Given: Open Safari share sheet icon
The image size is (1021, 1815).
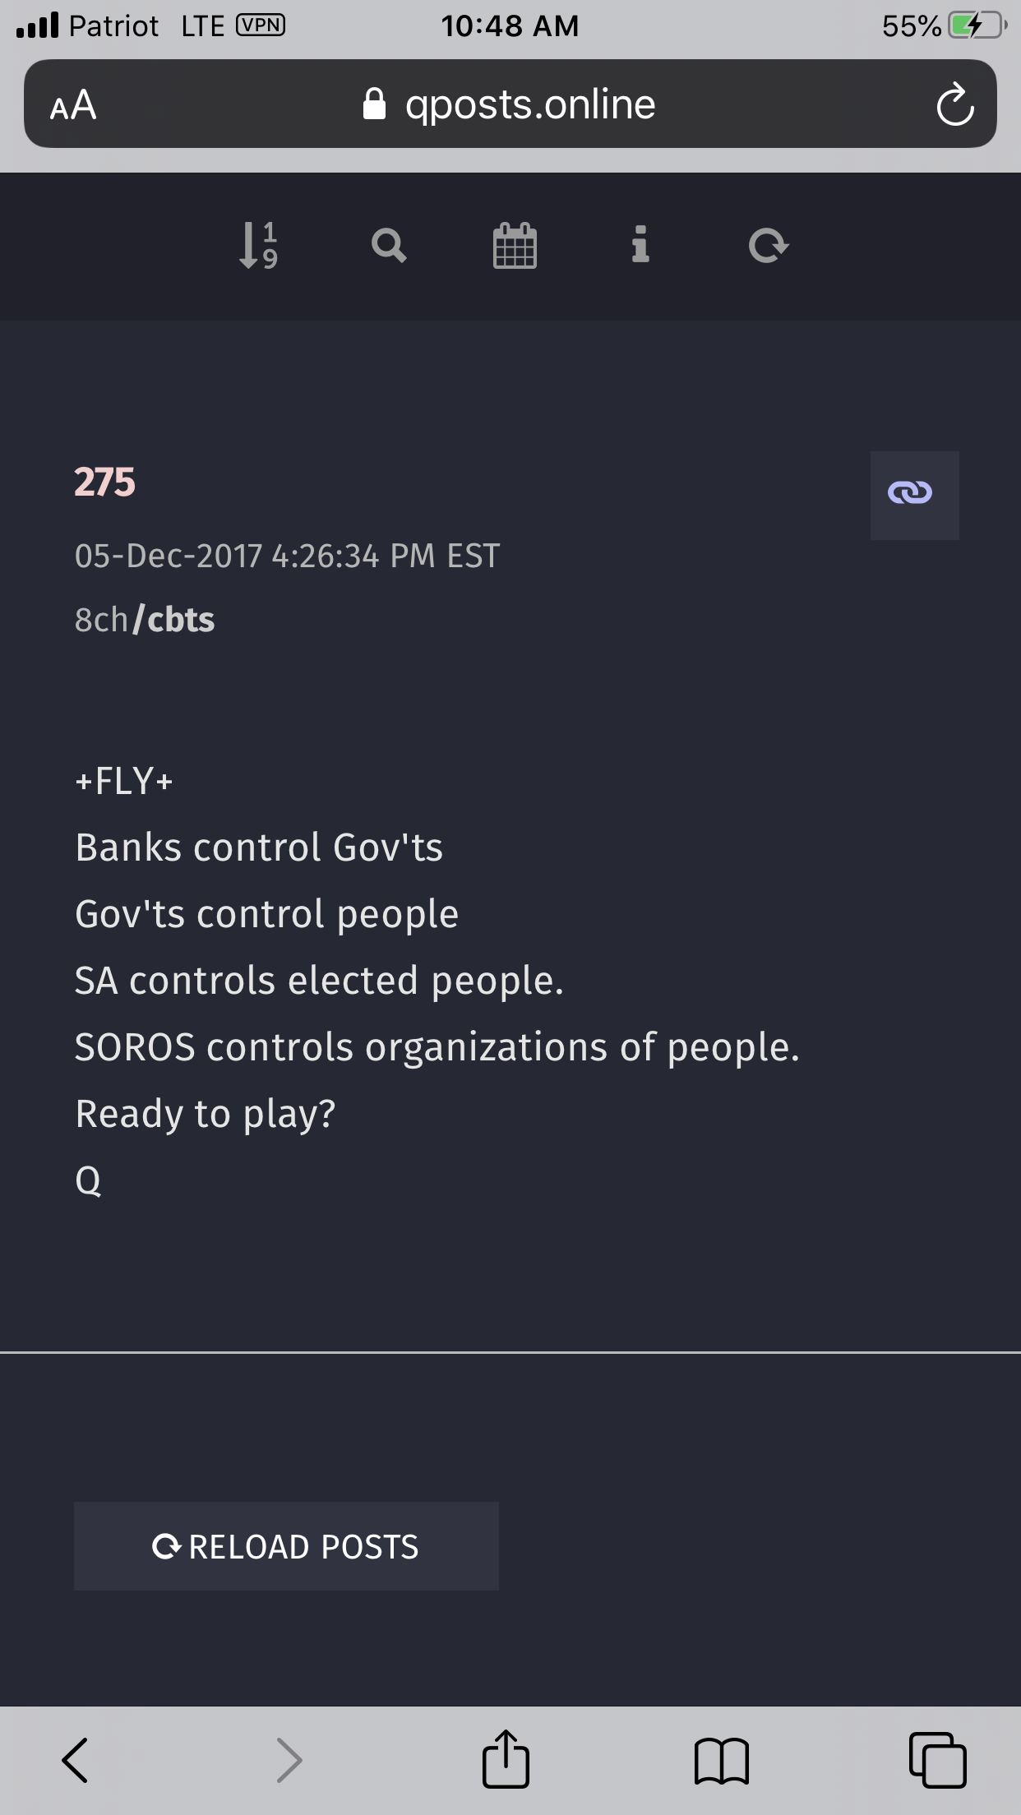Looking at the screenshot, I should click(x=506, y=1760).
